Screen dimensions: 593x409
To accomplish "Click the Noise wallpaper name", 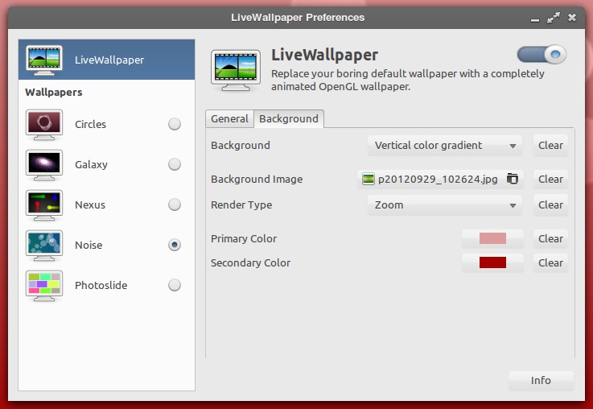I will coord(89,246).
